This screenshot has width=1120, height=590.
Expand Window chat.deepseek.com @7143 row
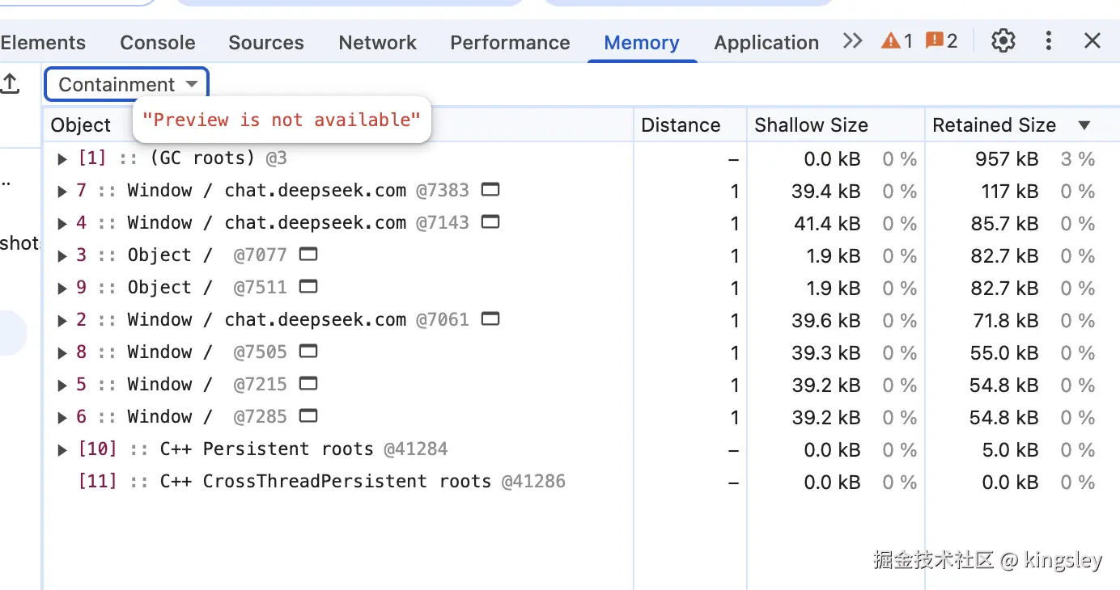pos(62,224)
